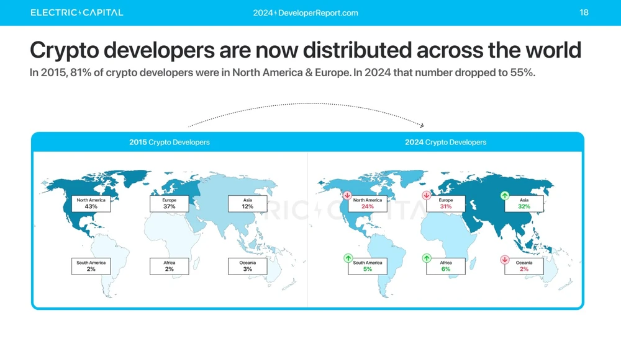Click the slide page number 18

click(x=584, y=12)
